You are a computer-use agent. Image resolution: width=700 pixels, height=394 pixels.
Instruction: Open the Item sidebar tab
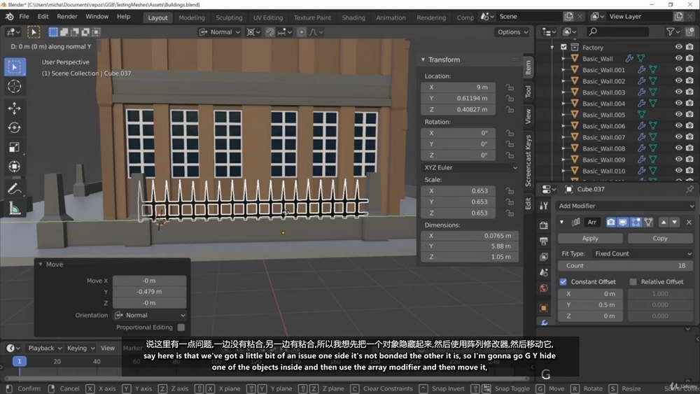pos(528,67)
